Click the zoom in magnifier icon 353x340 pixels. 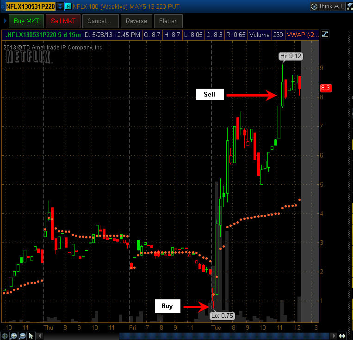click(14, 336)
